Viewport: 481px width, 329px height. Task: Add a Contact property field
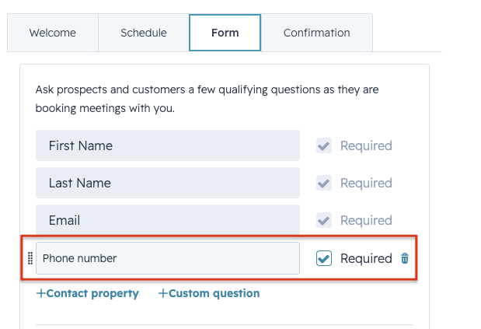point(88,293)
